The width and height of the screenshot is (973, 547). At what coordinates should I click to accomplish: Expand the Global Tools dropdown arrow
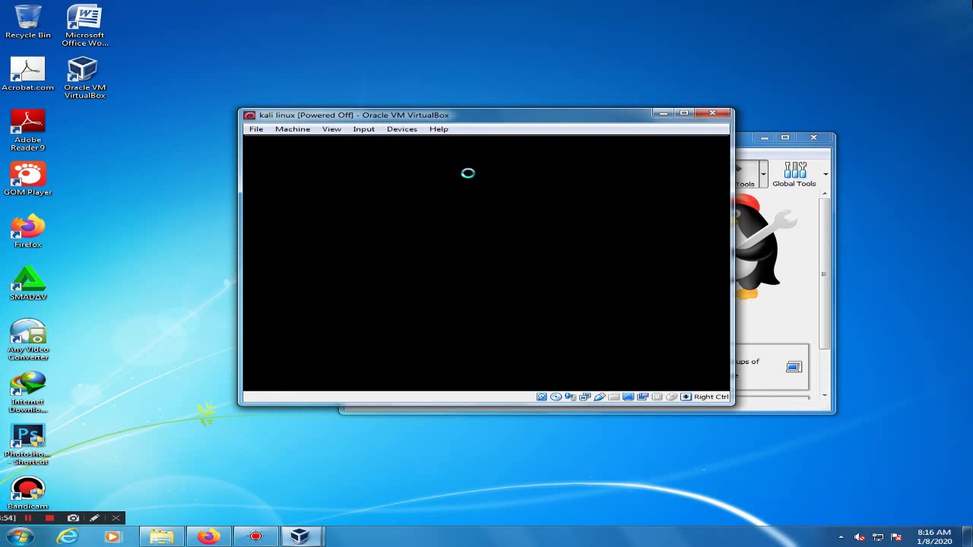[x=826, y=175]
